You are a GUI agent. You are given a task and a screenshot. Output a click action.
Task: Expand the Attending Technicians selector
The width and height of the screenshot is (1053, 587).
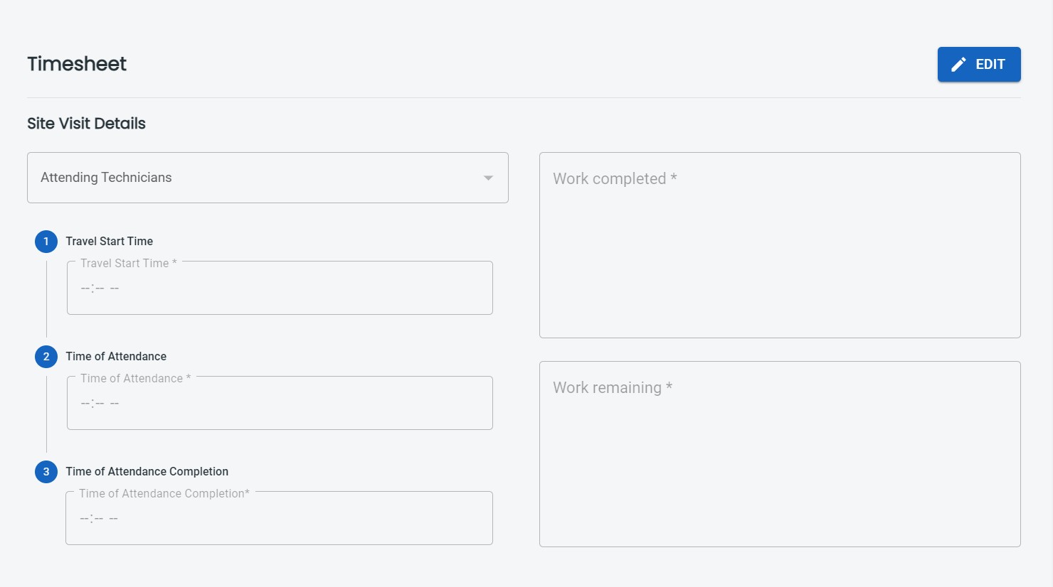pyautogui.click(x=268, y=178)
